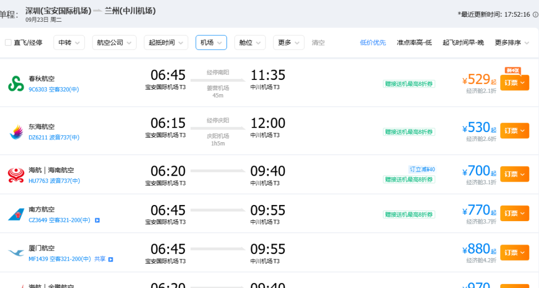
Task: Click the 赠接送机最高8折券 tag on 春秋航空 row
Action: (409, 84)
